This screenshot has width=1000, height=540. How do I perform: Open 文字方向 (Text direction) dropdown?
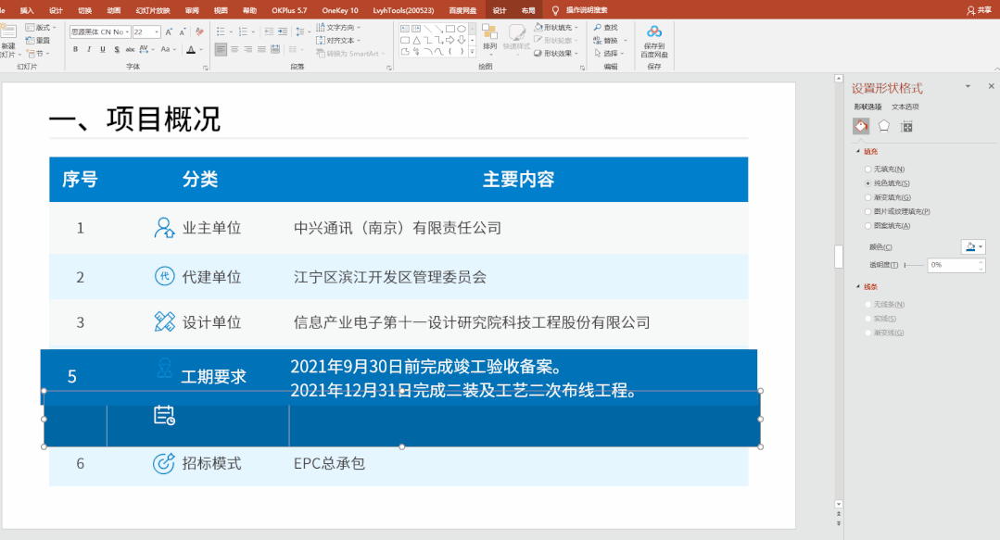[338, 28]
